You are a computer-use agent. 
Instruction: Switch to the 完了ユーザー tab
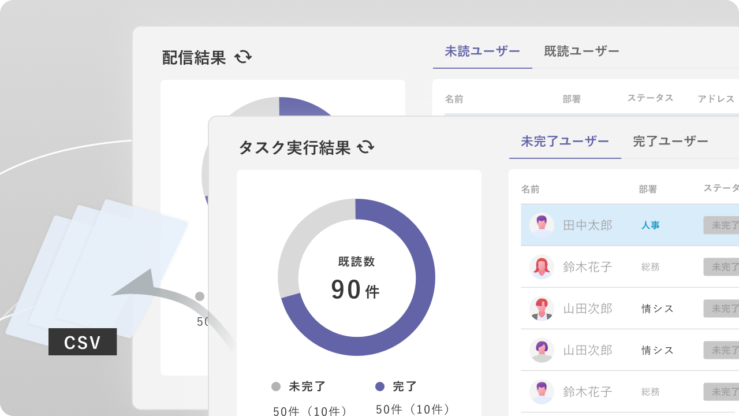click(670, 141)
